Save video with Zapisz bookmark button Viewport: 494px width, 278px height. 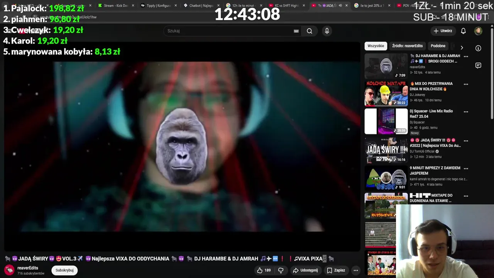336,270
